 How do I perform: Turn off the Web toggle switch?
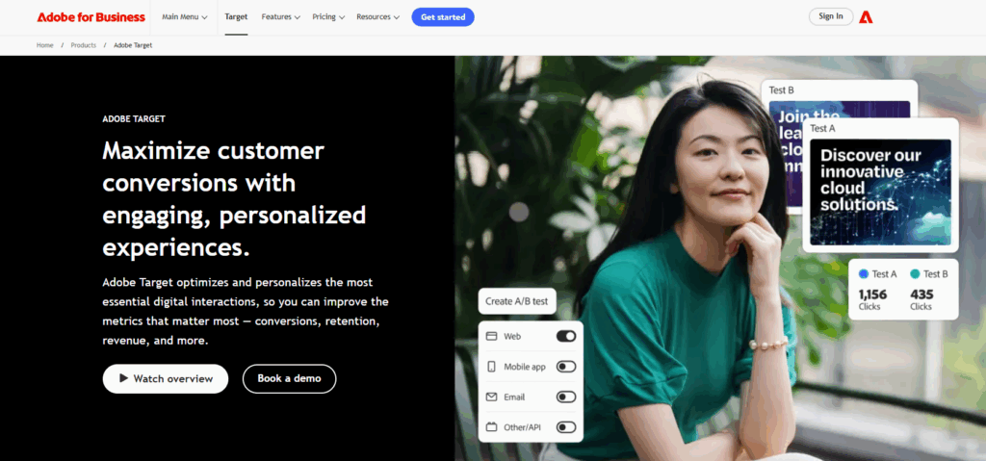566,337
